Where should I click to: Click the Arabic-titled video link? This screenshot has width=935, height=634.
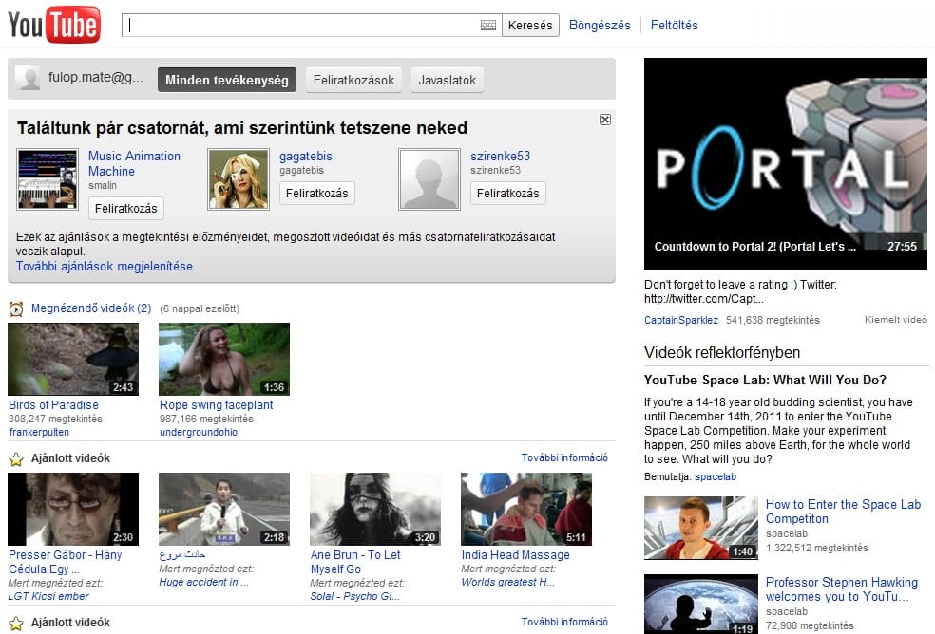[181, 554]
